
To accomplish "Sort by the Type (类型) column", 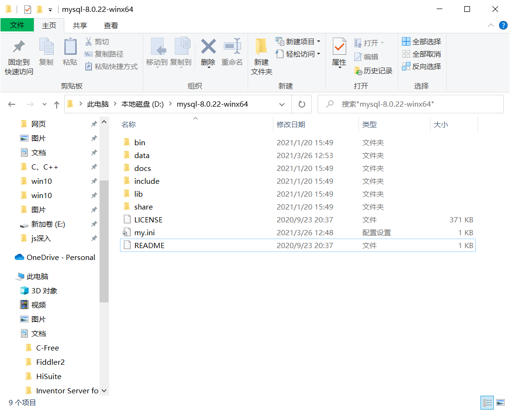I will pos(394,125).
